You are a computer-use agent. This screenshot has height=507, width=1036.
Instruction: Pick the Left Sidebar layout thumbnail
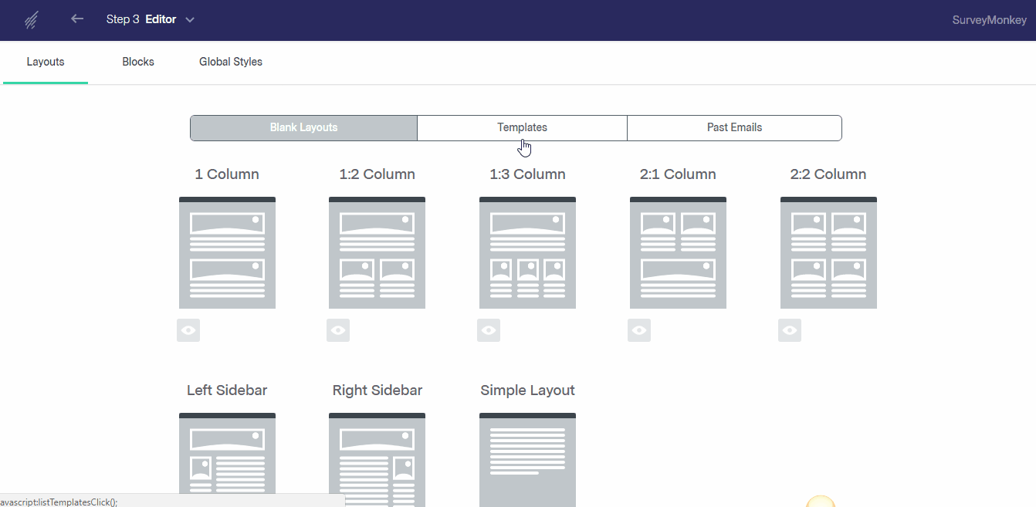(x=227, y=460)
